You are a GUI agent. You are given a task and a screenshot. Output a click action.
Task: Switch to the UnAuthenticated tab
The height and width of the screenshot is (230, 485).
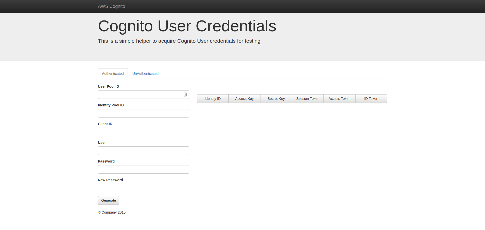pyautogui.click(x=145, y=74)
